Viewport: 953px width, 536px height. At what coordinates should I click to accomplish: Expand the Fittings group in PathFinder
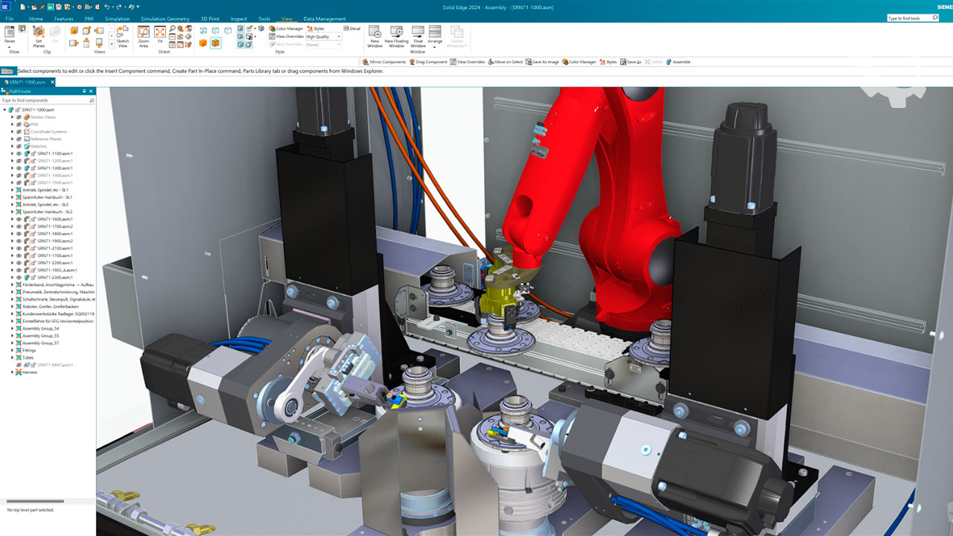[x=12, y=350]
